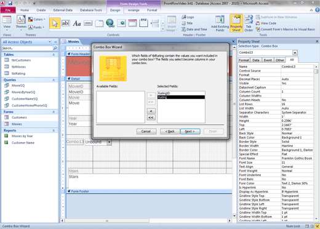Move selected field back with < button

pyautogui.click(x=151, y=111)
